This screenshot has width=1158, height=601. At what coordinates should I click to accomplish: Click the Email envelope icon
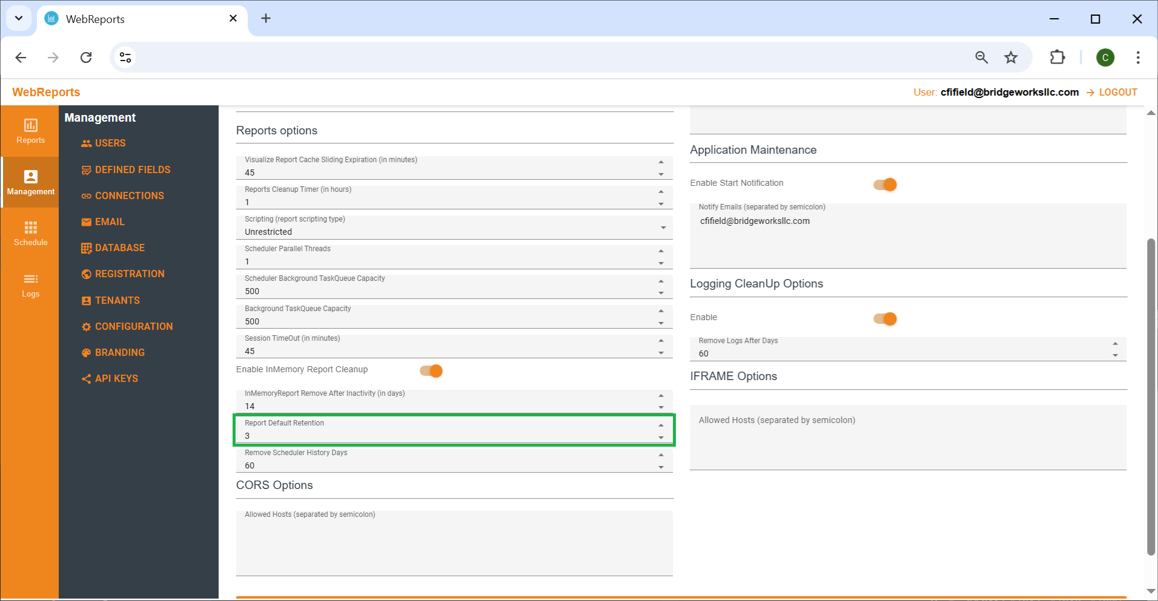[87, 222]
